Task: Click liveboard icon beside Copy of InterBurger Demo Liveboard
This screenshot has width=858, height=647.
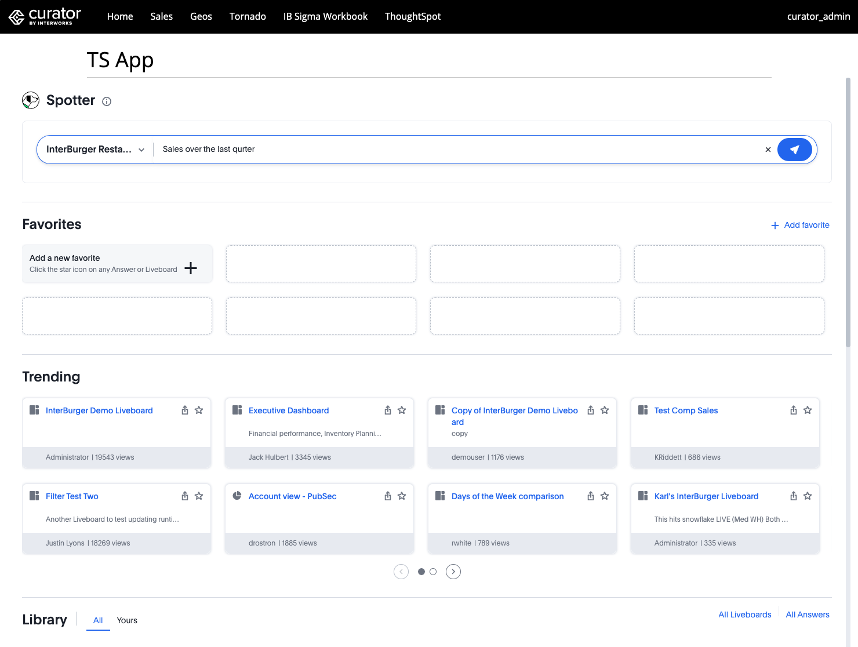Action: 440,410
